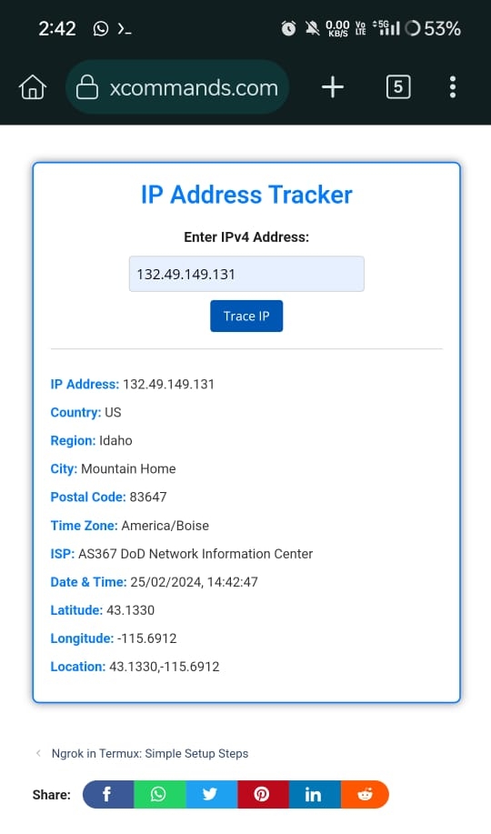Image resolution: width=491 pixels, height=834 pixels.
Task: Share via the WhatsApp icon
Action: 158,794
